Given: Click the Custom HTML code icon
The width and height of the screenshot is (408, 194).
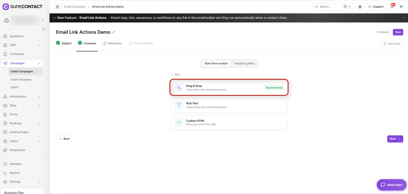Looking at the screenshot, I should coord(179,123).
